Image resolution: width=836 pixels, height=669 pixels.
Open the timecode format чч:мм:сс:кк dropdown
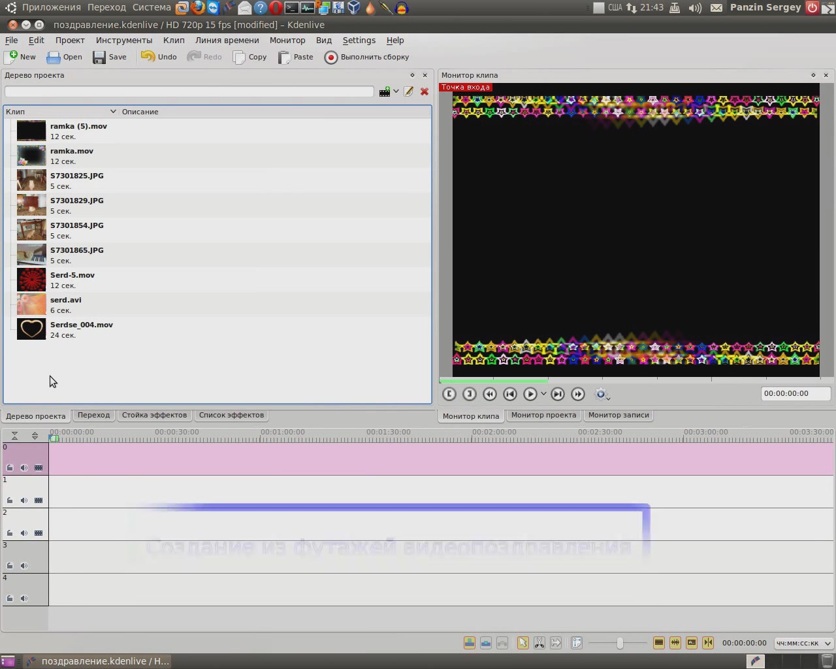pos(803,643)
